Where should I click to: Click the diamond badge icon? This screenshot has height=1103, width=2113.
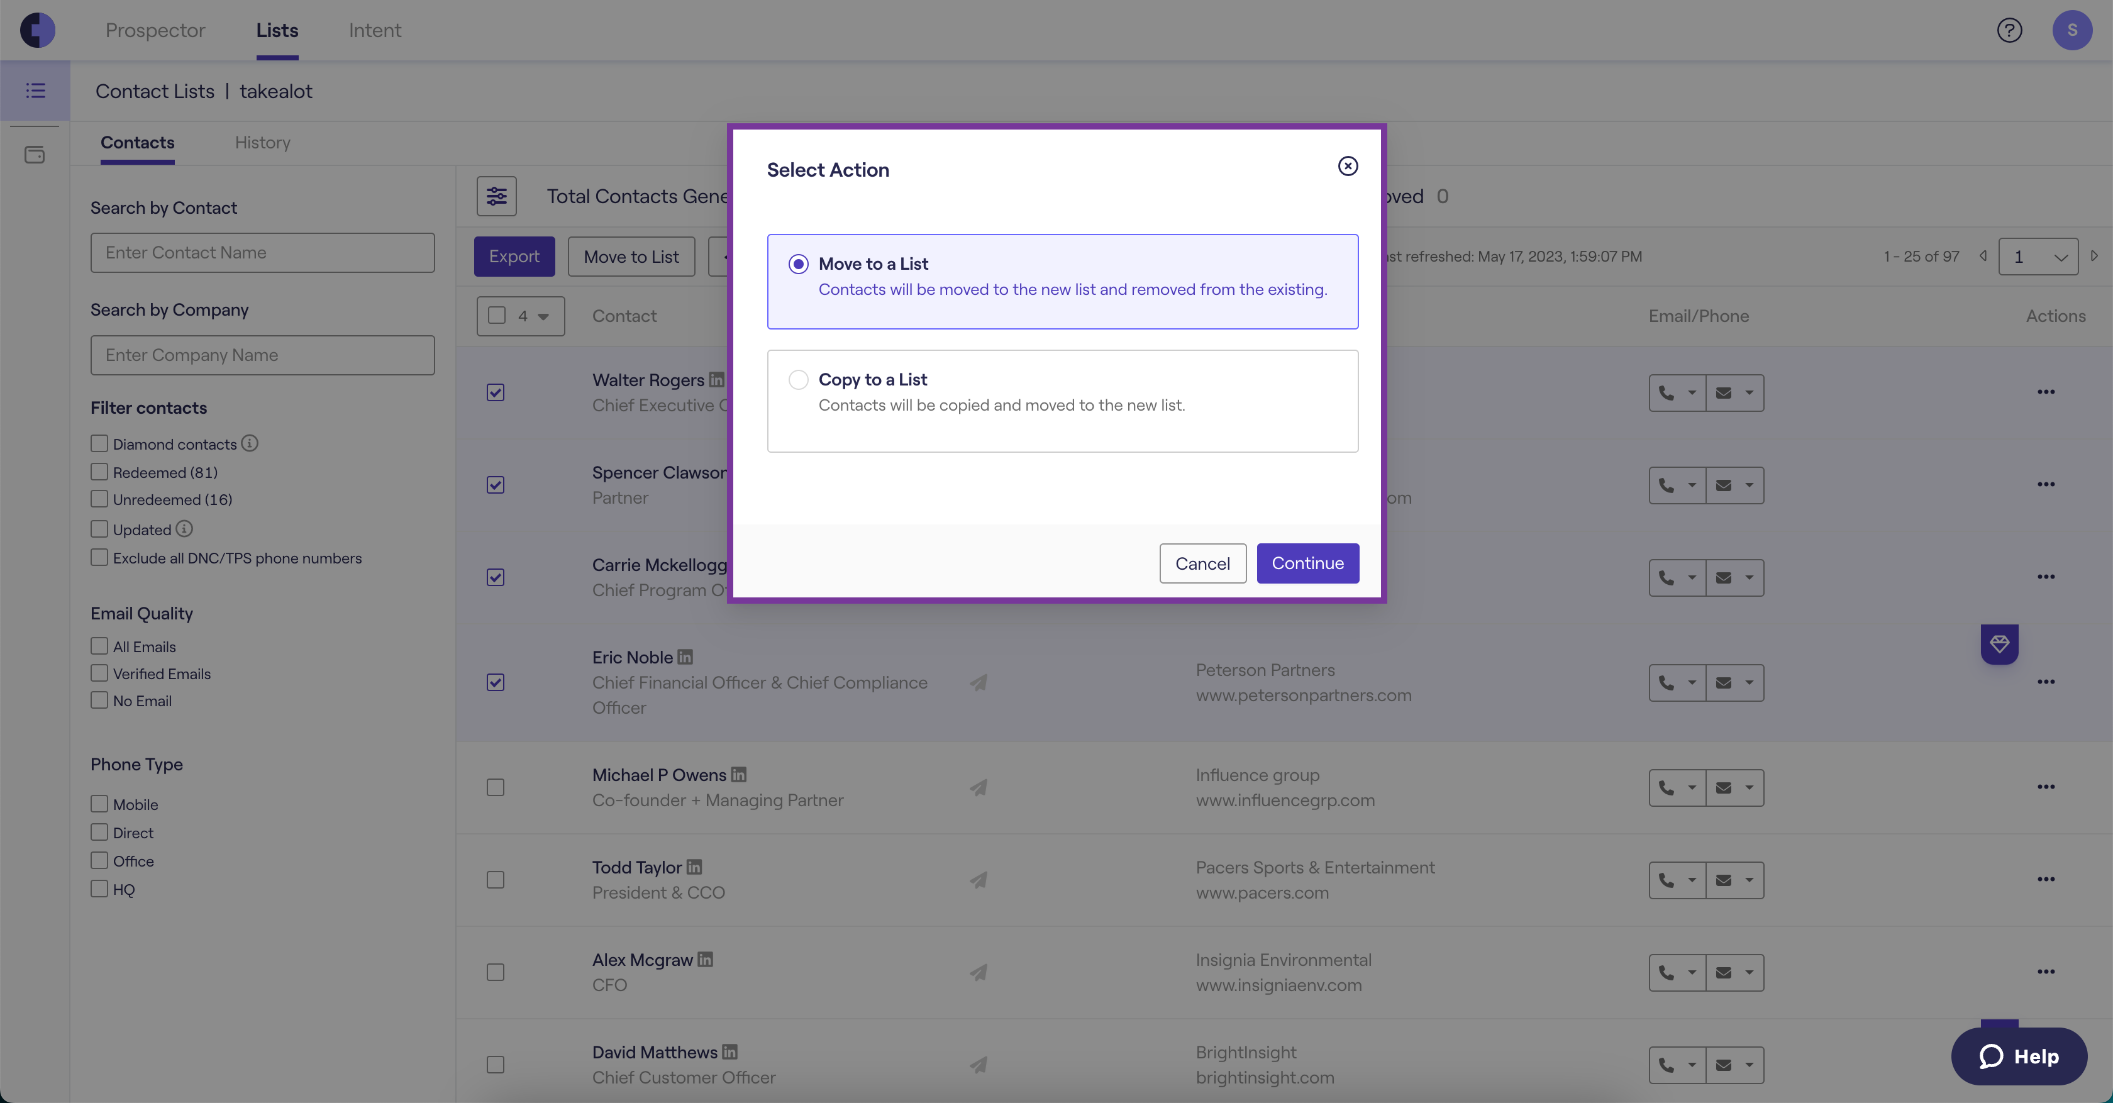(1999, 644)
